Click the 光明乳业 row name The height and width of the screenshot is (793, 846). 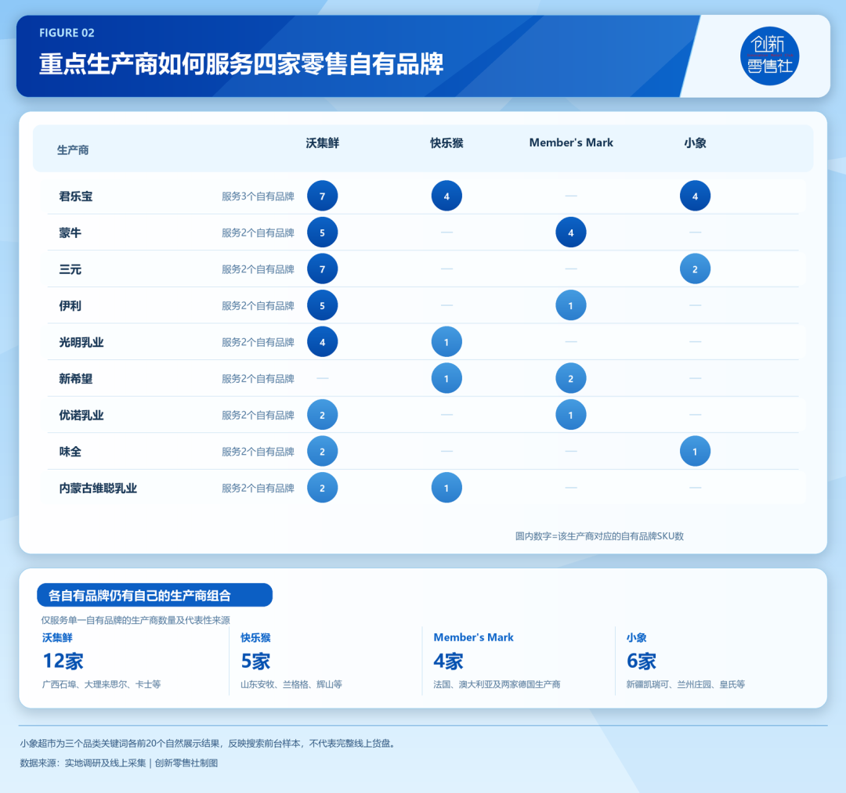point(81,342)
